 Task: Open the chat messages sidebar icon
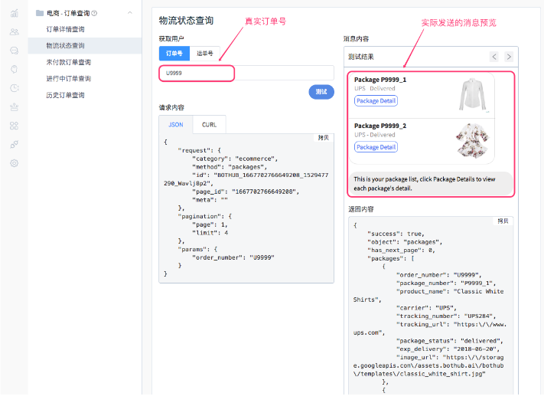14,51
